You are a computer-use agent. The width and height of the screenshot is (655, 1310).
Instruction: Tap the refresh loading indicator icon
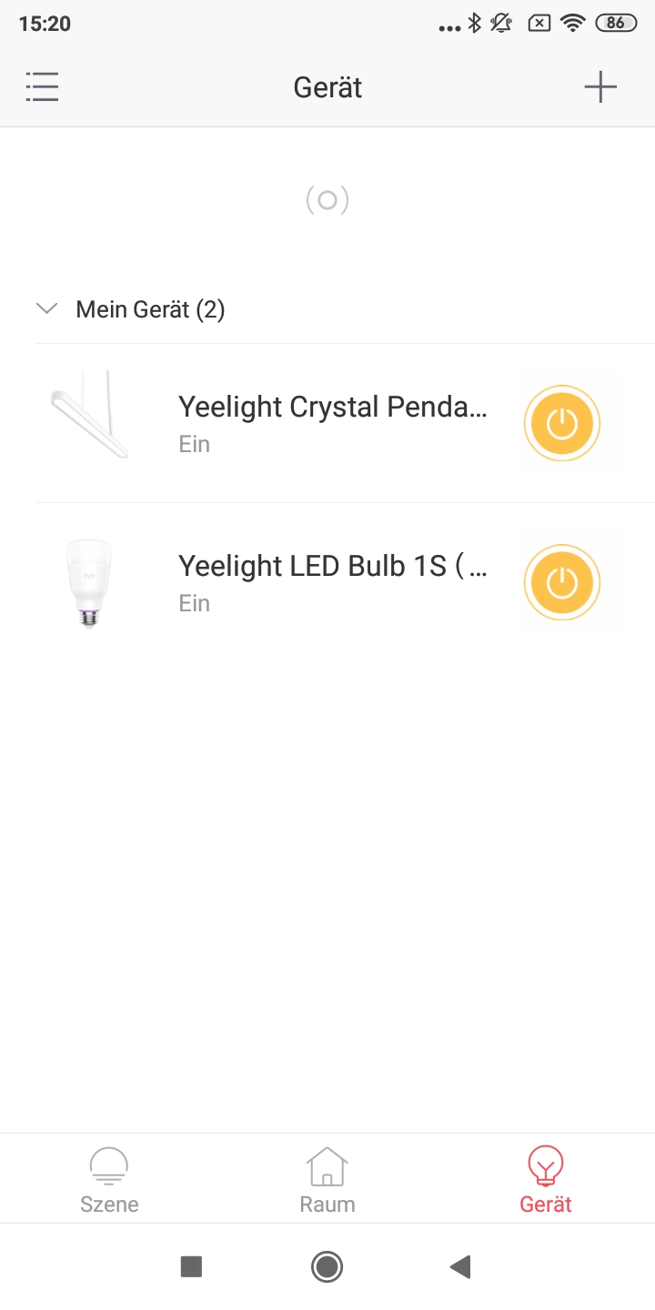327,200
